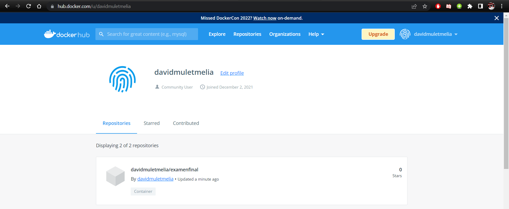Open the red calendar extension icon

(449, 6)
